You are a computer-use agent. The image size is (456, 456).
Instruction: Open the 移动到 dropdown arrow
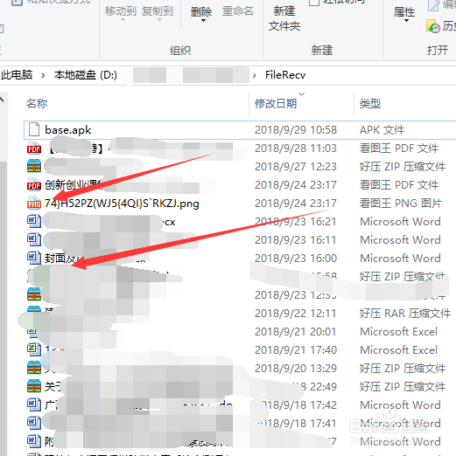123,20
